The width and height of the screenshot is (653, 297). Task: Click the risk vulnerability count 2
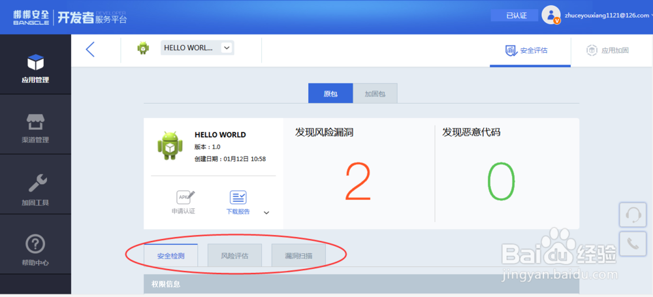(x=358, y=182)
